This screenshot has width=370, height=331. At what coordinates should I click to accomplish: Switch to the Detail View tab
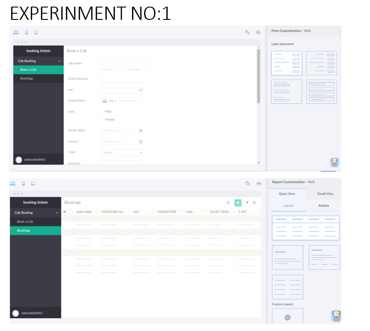click(325, 193)
